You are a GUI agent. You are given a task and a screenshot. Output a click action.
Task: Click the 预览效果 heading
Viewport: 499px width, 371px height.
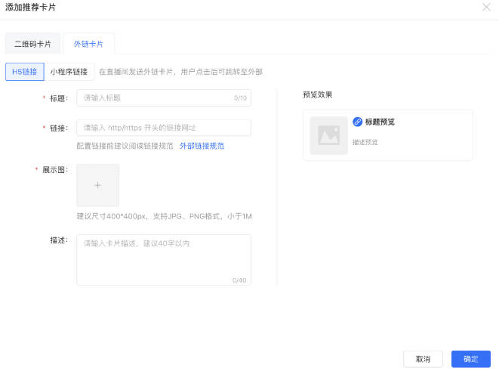click(318, 94)
